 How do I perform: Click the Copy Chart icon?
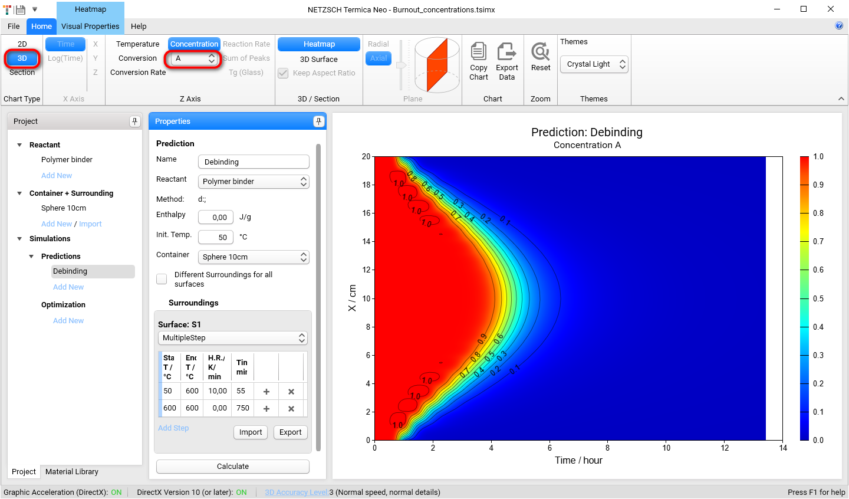click(478, 59)
